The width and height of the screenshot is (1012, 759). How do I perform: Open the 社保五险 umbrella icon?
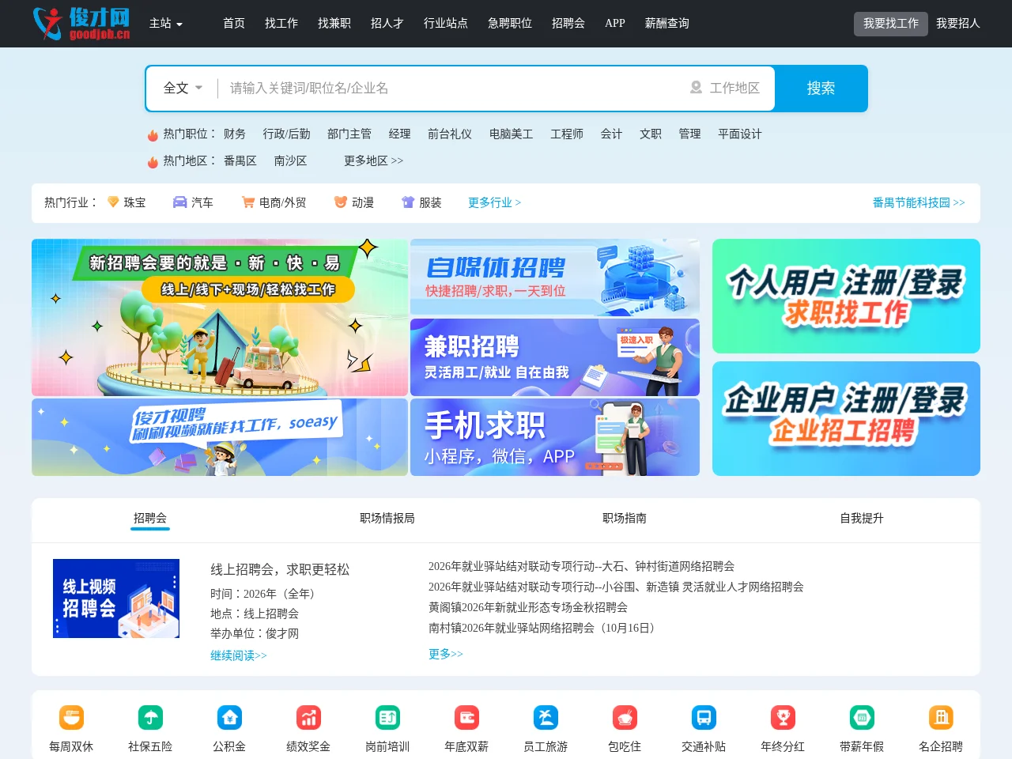click(150, 718)
